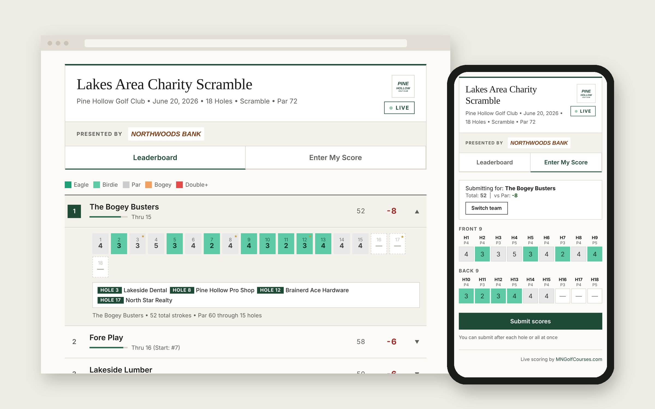Click empty H17 score box on phone
655x409 pixels.
point(579,296)
